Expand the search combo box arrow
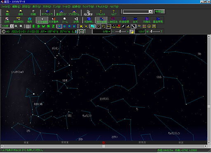Viewport: 211px width, 153px height. coord(150,12)
